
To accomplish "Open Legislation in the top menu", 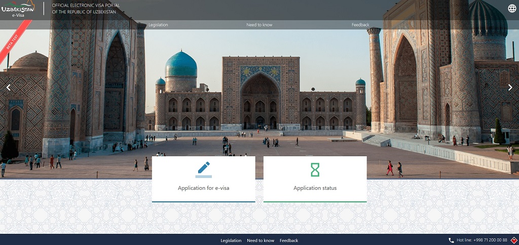I will click(158, 25).
